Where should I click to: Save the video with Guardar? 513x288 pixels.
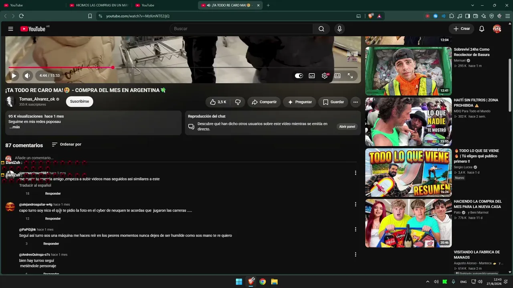(x=333, y=102)
